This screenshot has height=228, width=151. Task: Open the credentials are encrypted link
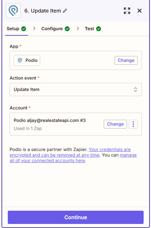click(70, 152)
